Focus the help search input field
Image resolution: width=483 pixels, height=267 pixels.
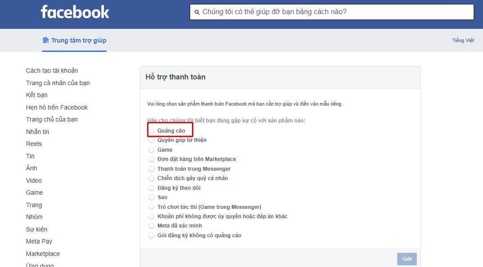click(332, 12)
